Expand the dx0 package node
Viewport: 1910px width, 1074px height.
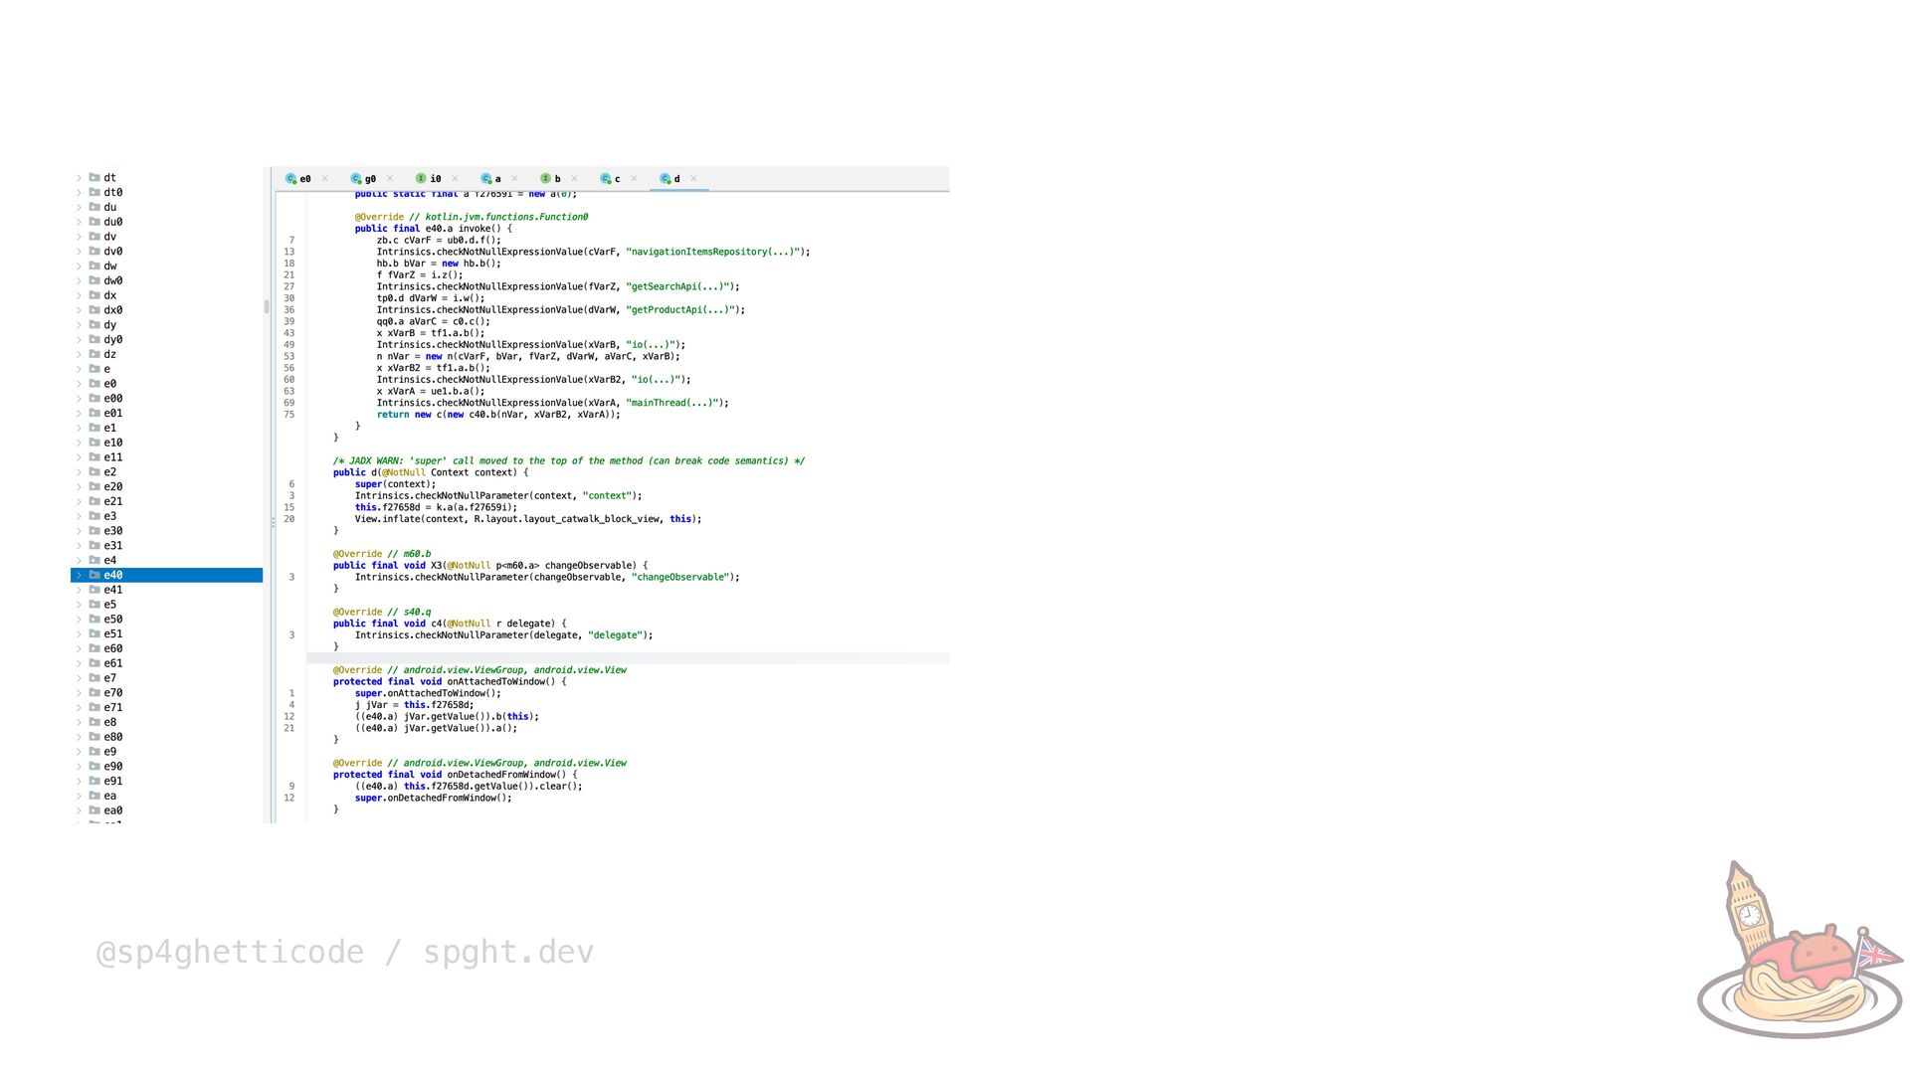79,310
